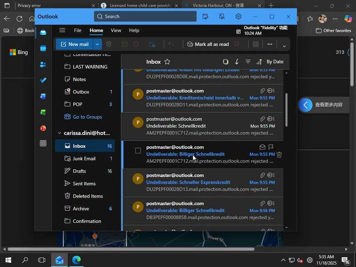
Task: Click Microsoft Edge icon on taskbar
Action: tap(76, 260)
